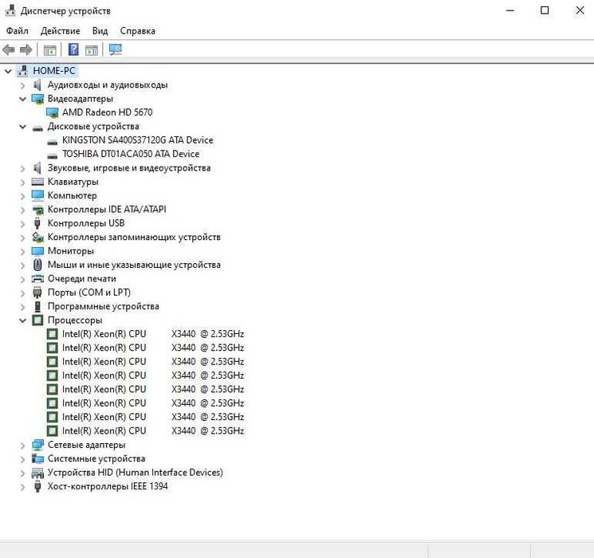This screenshot has width=594, height=558.
Task: Collapse the Видеоадаптеры category
Action: [23, 99]
